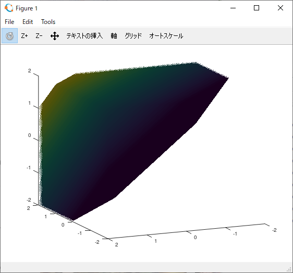This screenshot has height=273, width=293.
Task: Open the File menu
Action: 9,22
